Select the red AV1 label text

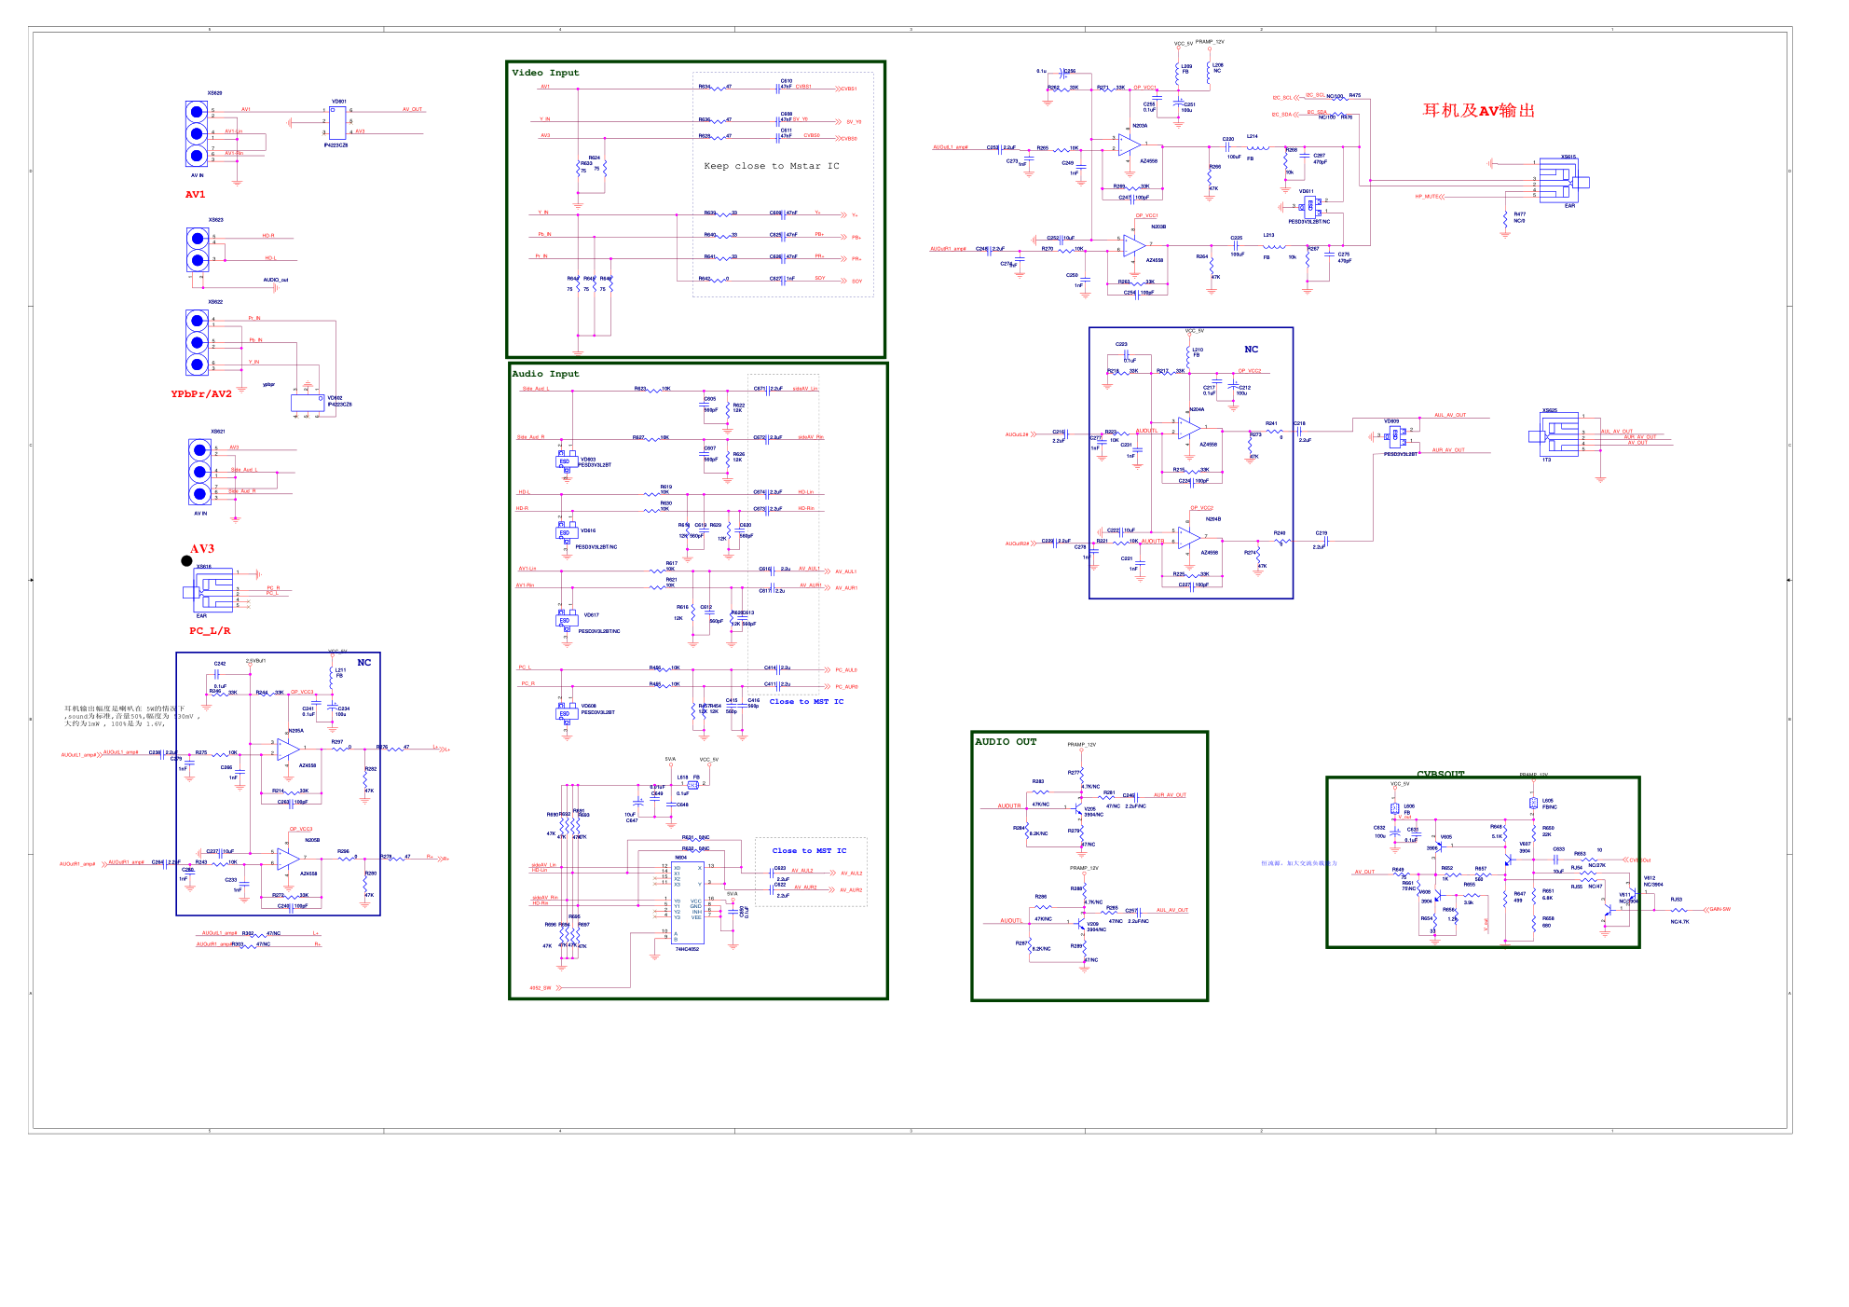coord(195,195)
